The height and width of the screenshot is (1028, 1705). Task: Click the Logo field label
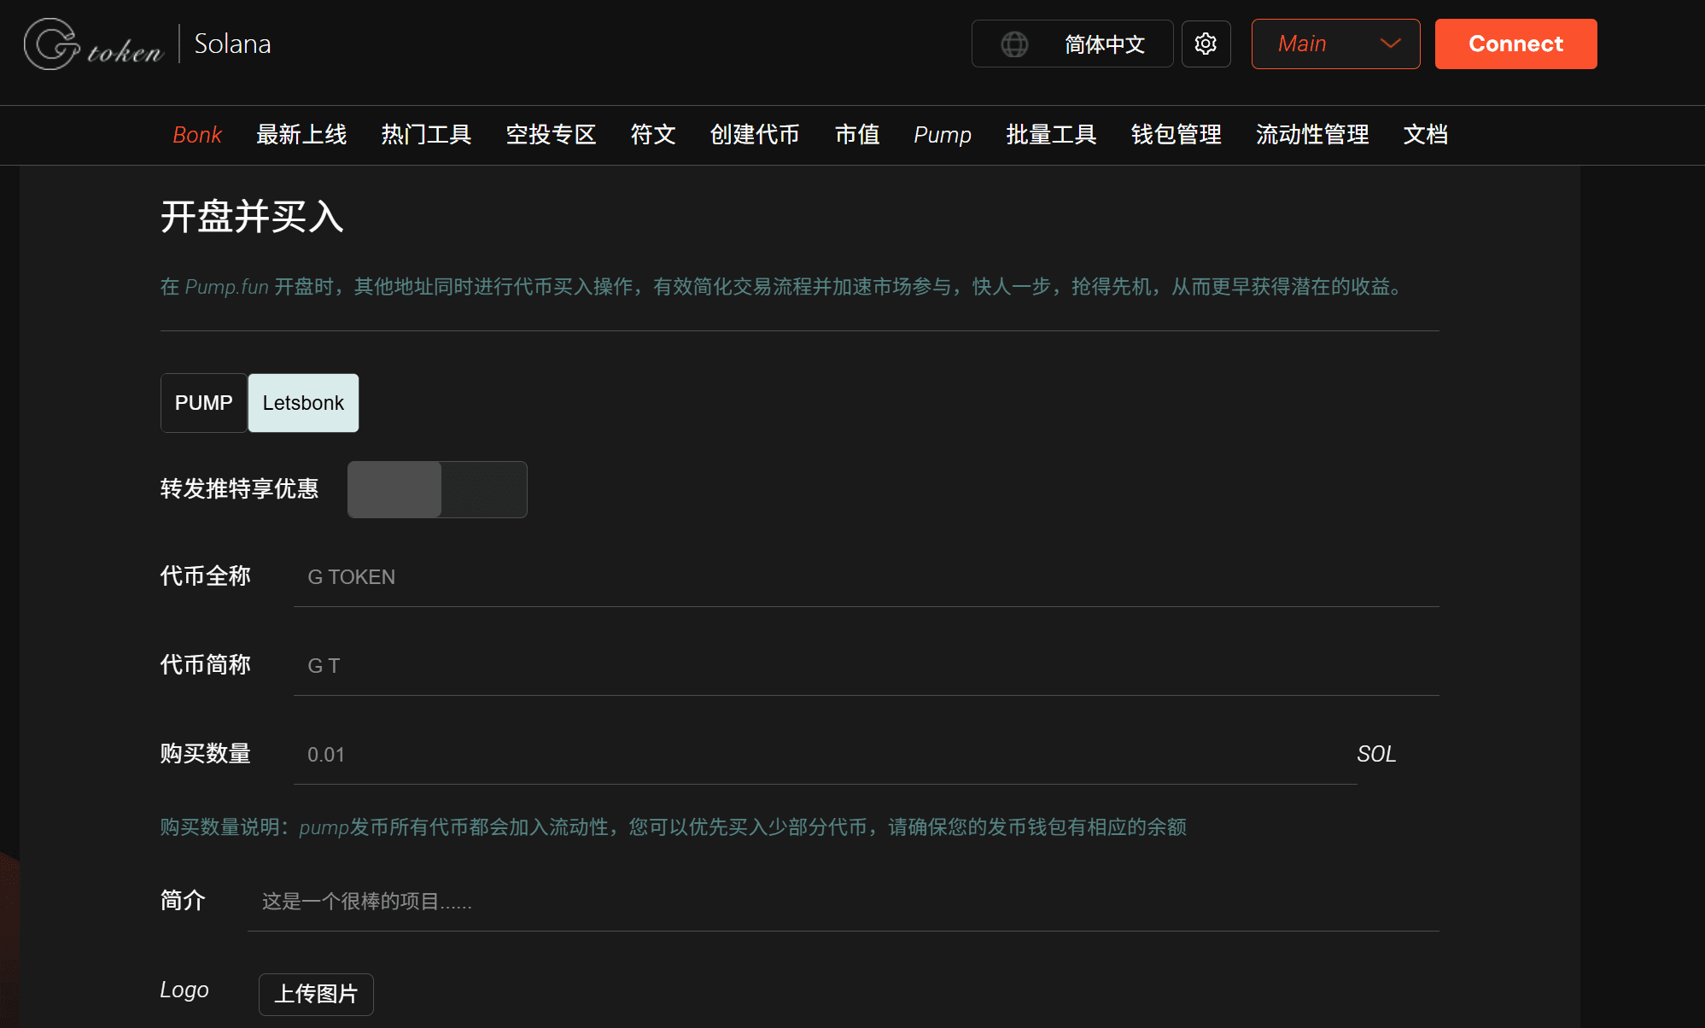184,990
